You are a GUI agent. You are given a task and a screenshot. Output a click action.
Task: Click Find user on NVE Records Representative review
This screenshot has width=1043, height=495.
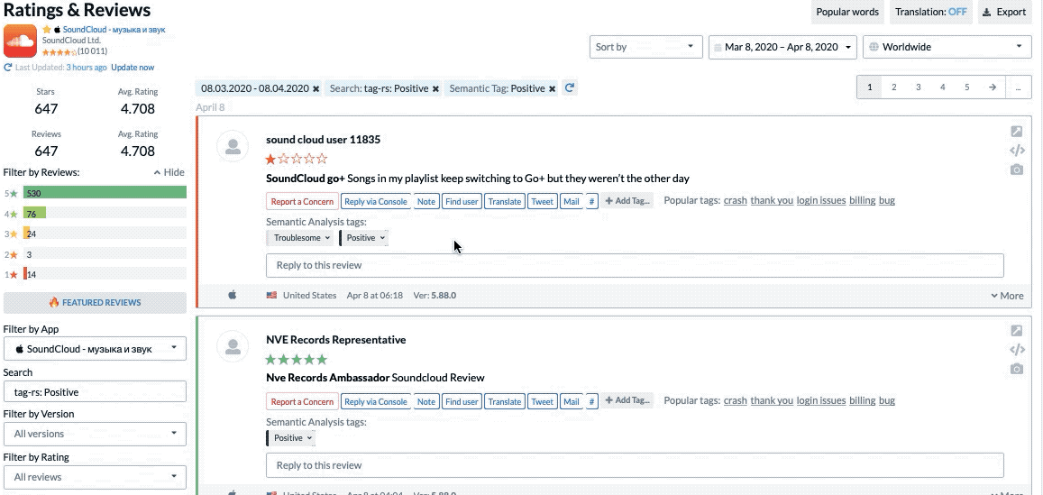pyautogui.click(x=462, y=401)
